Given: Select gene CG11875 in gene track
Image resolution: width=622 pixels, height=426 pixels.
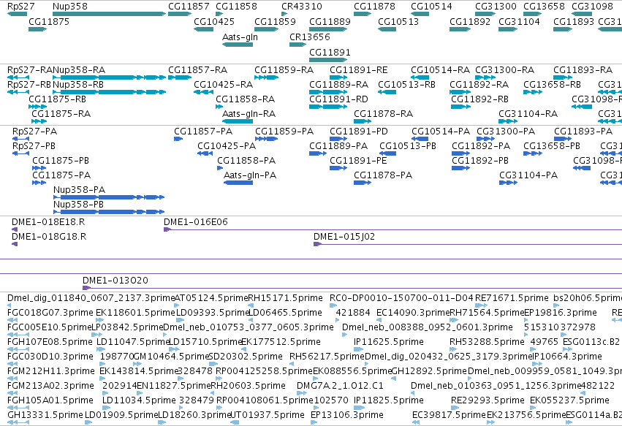Looking at the screenshot, I should [x=49, y=21].
